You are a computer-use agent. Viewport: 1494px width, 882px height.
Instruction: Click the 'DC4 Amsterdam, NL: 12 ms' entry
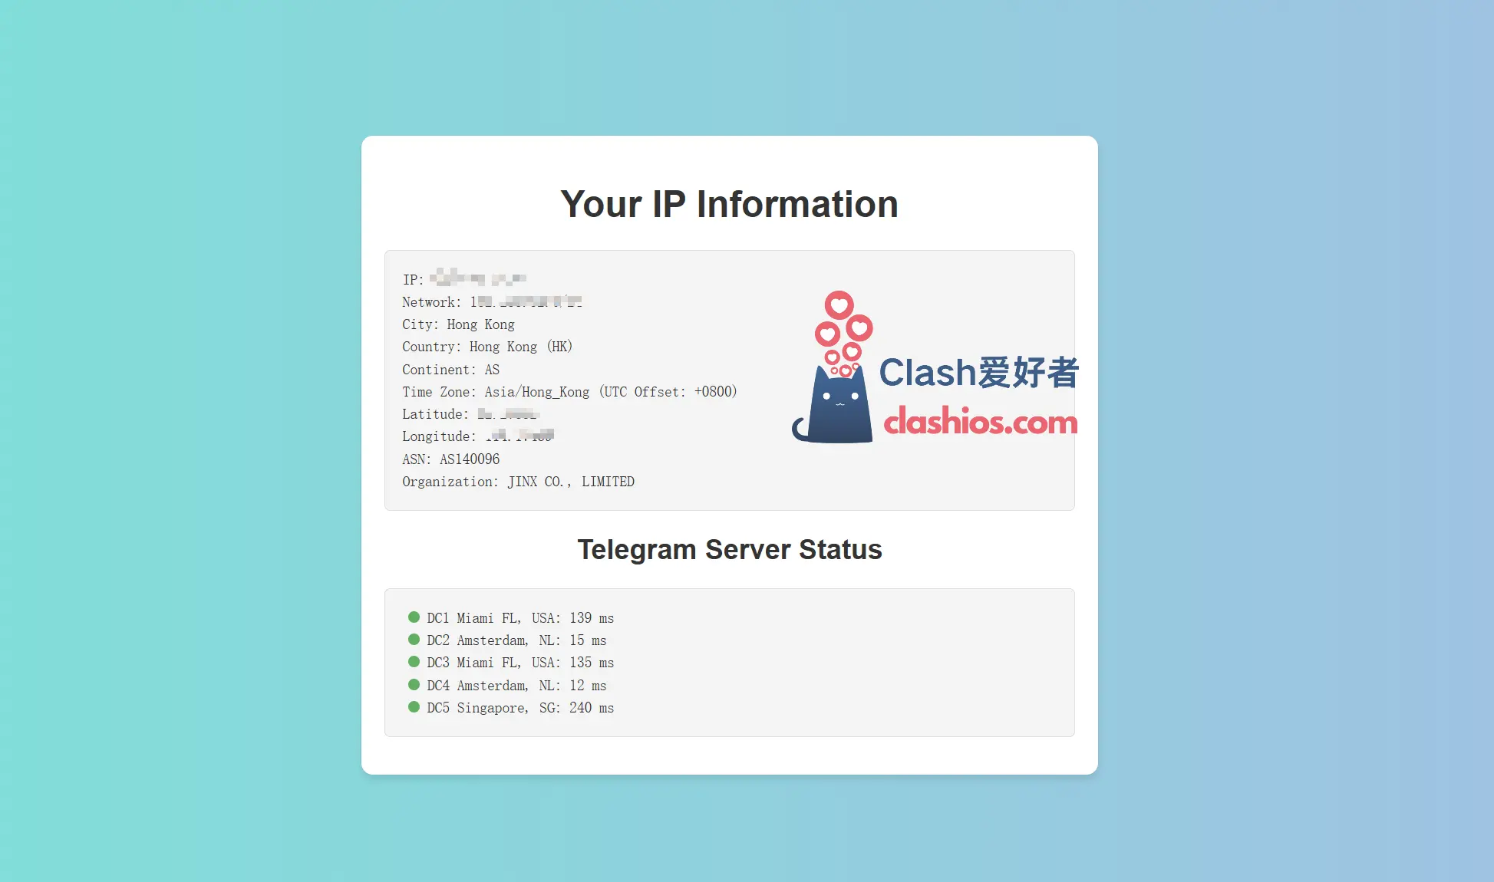(x=516, y=686)
